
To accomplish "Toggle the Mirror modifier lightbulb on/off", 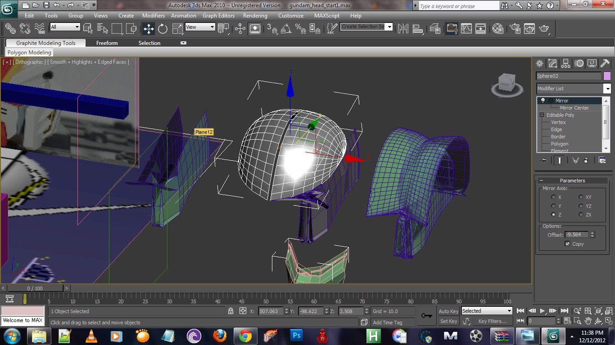I will [543, 101].
